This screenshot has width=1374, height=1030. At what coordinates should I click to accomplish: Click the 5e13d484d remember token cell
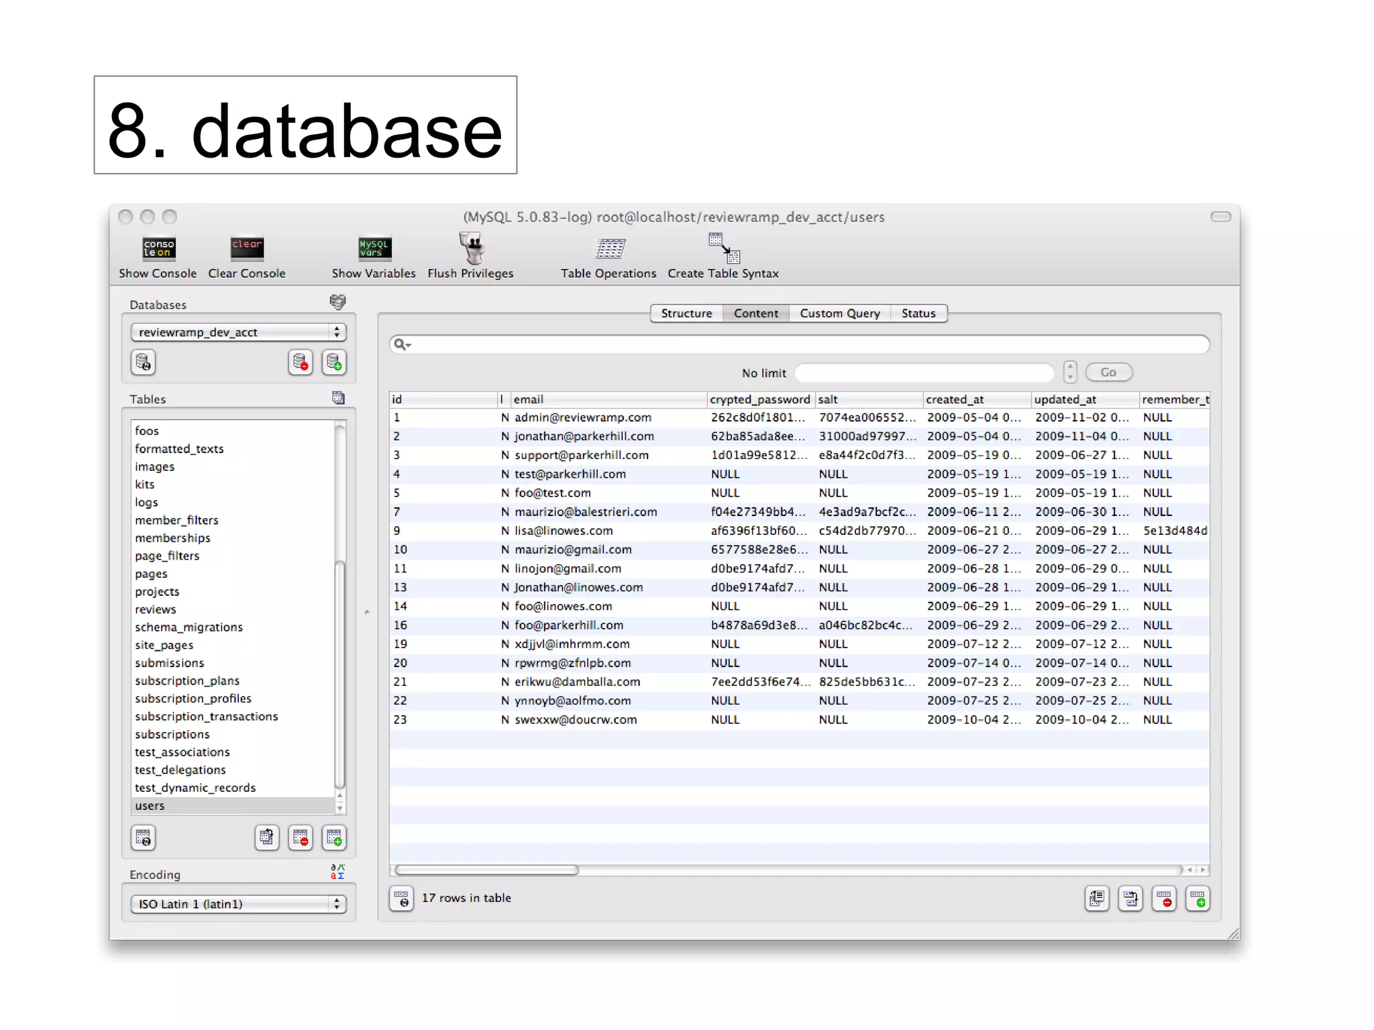pyautogui.click(x=1175, y=530)
